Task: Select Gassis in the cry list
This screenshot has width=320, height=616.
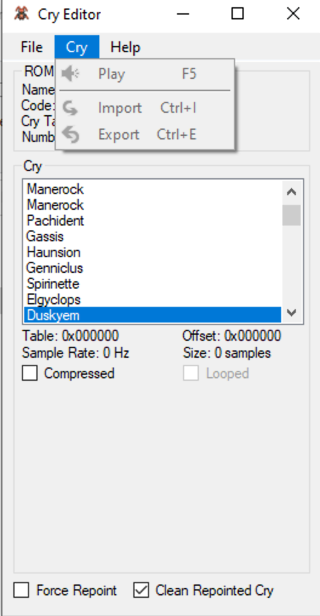Action: click(x=152, y=236)
